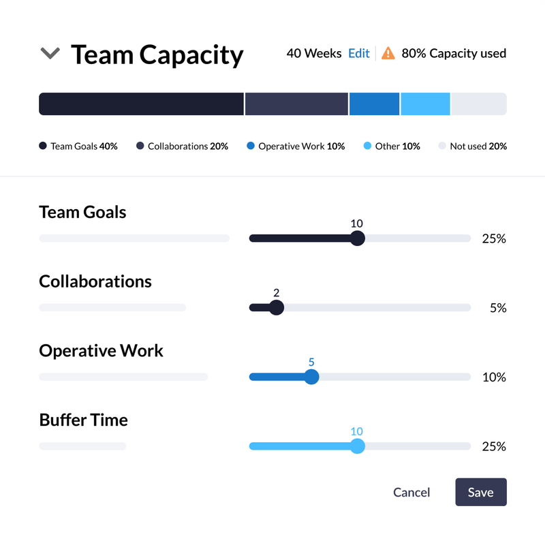The width and height of the screenshot is (545, 545).
Task: Click the 40 Weeks label
Action: [314, 53]
